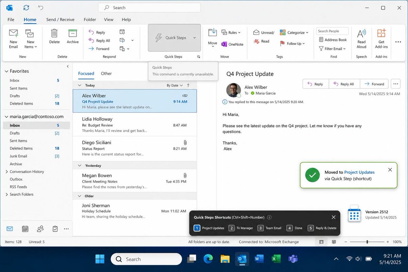Open Word from the taskbar
Screen dimensions: 408x272
click(259, 259)
